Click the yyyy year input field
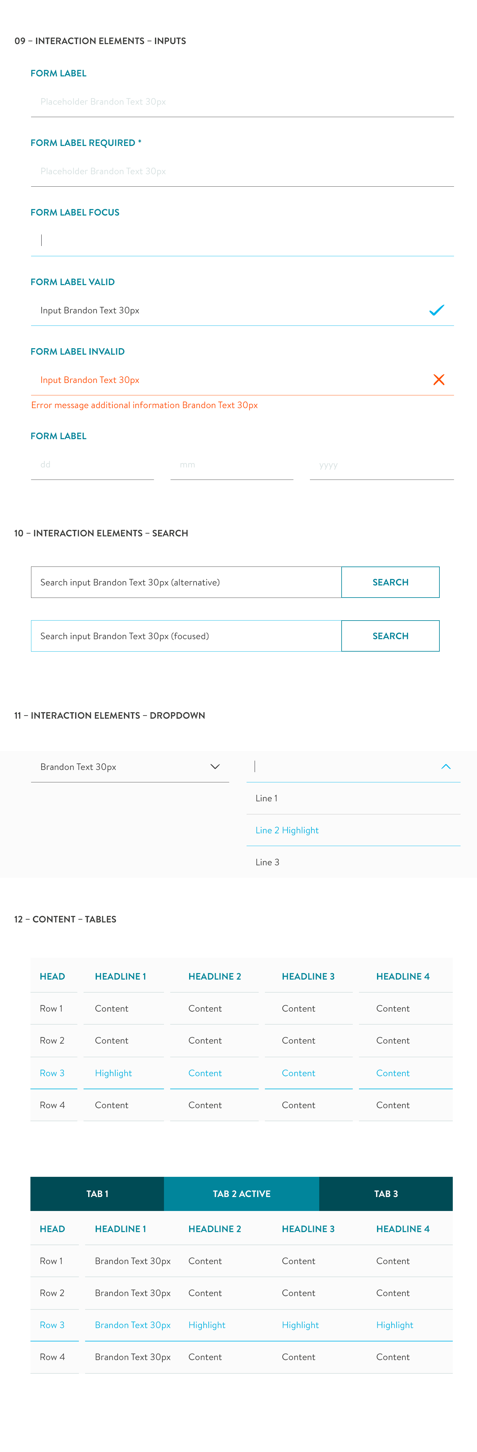 pos(382,465)
